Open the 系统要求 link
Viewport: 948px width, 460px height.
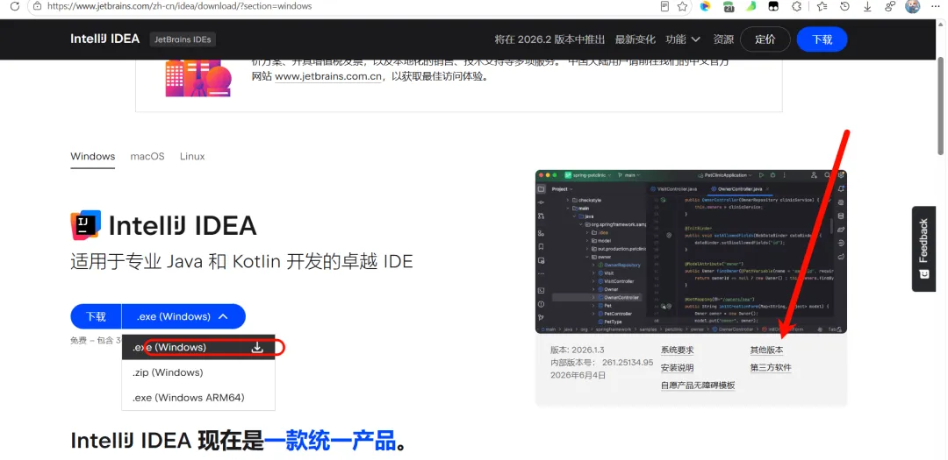(x=677, y=350)
